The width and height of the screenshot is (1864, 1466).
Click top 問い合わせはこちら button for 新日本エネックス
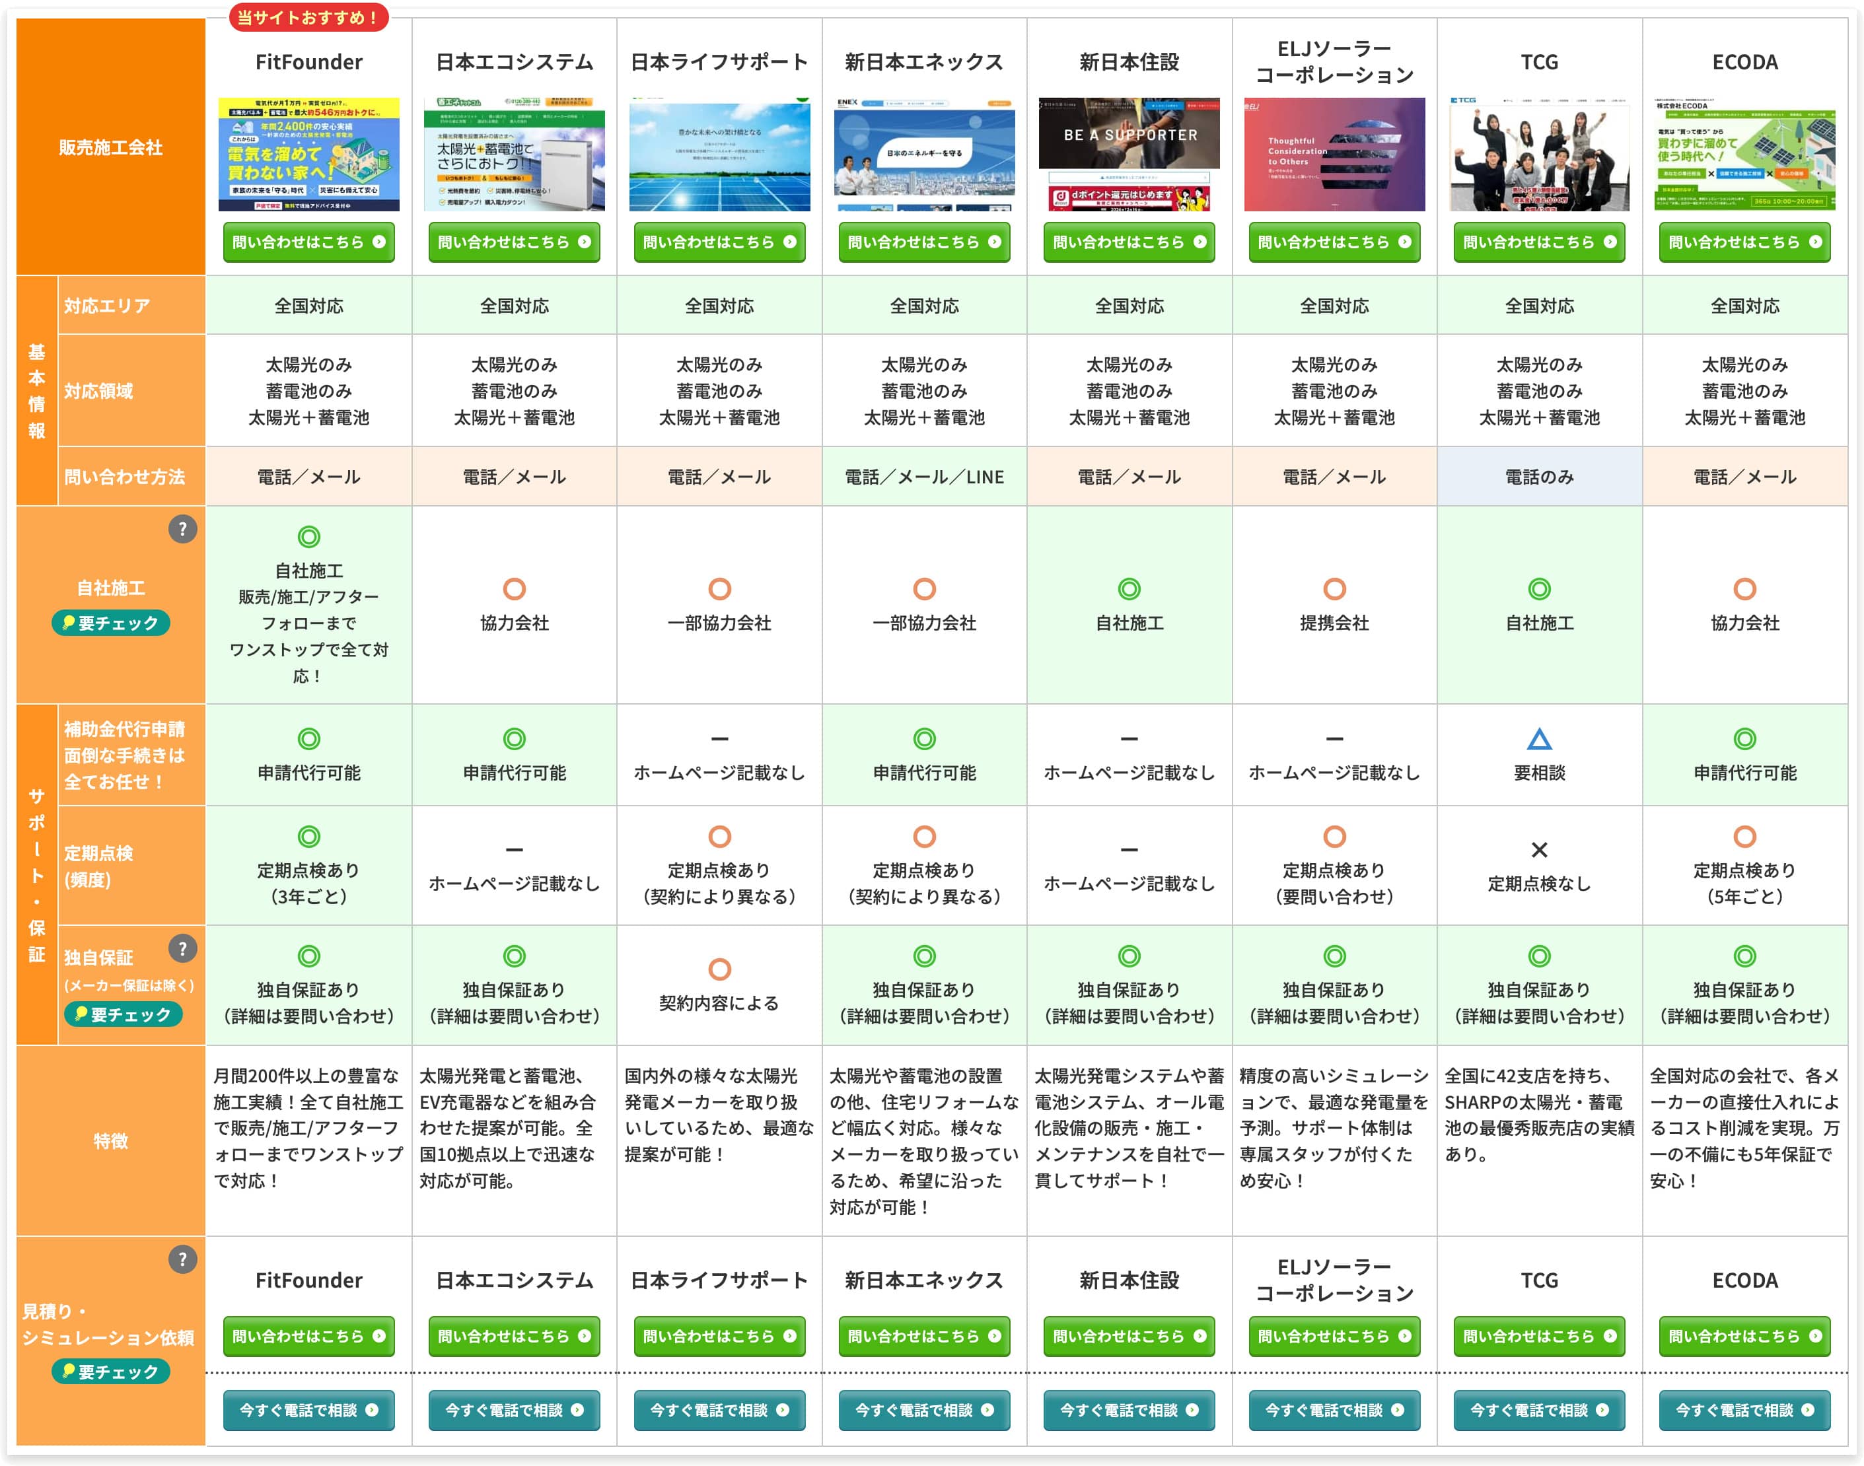click(925, 242)
